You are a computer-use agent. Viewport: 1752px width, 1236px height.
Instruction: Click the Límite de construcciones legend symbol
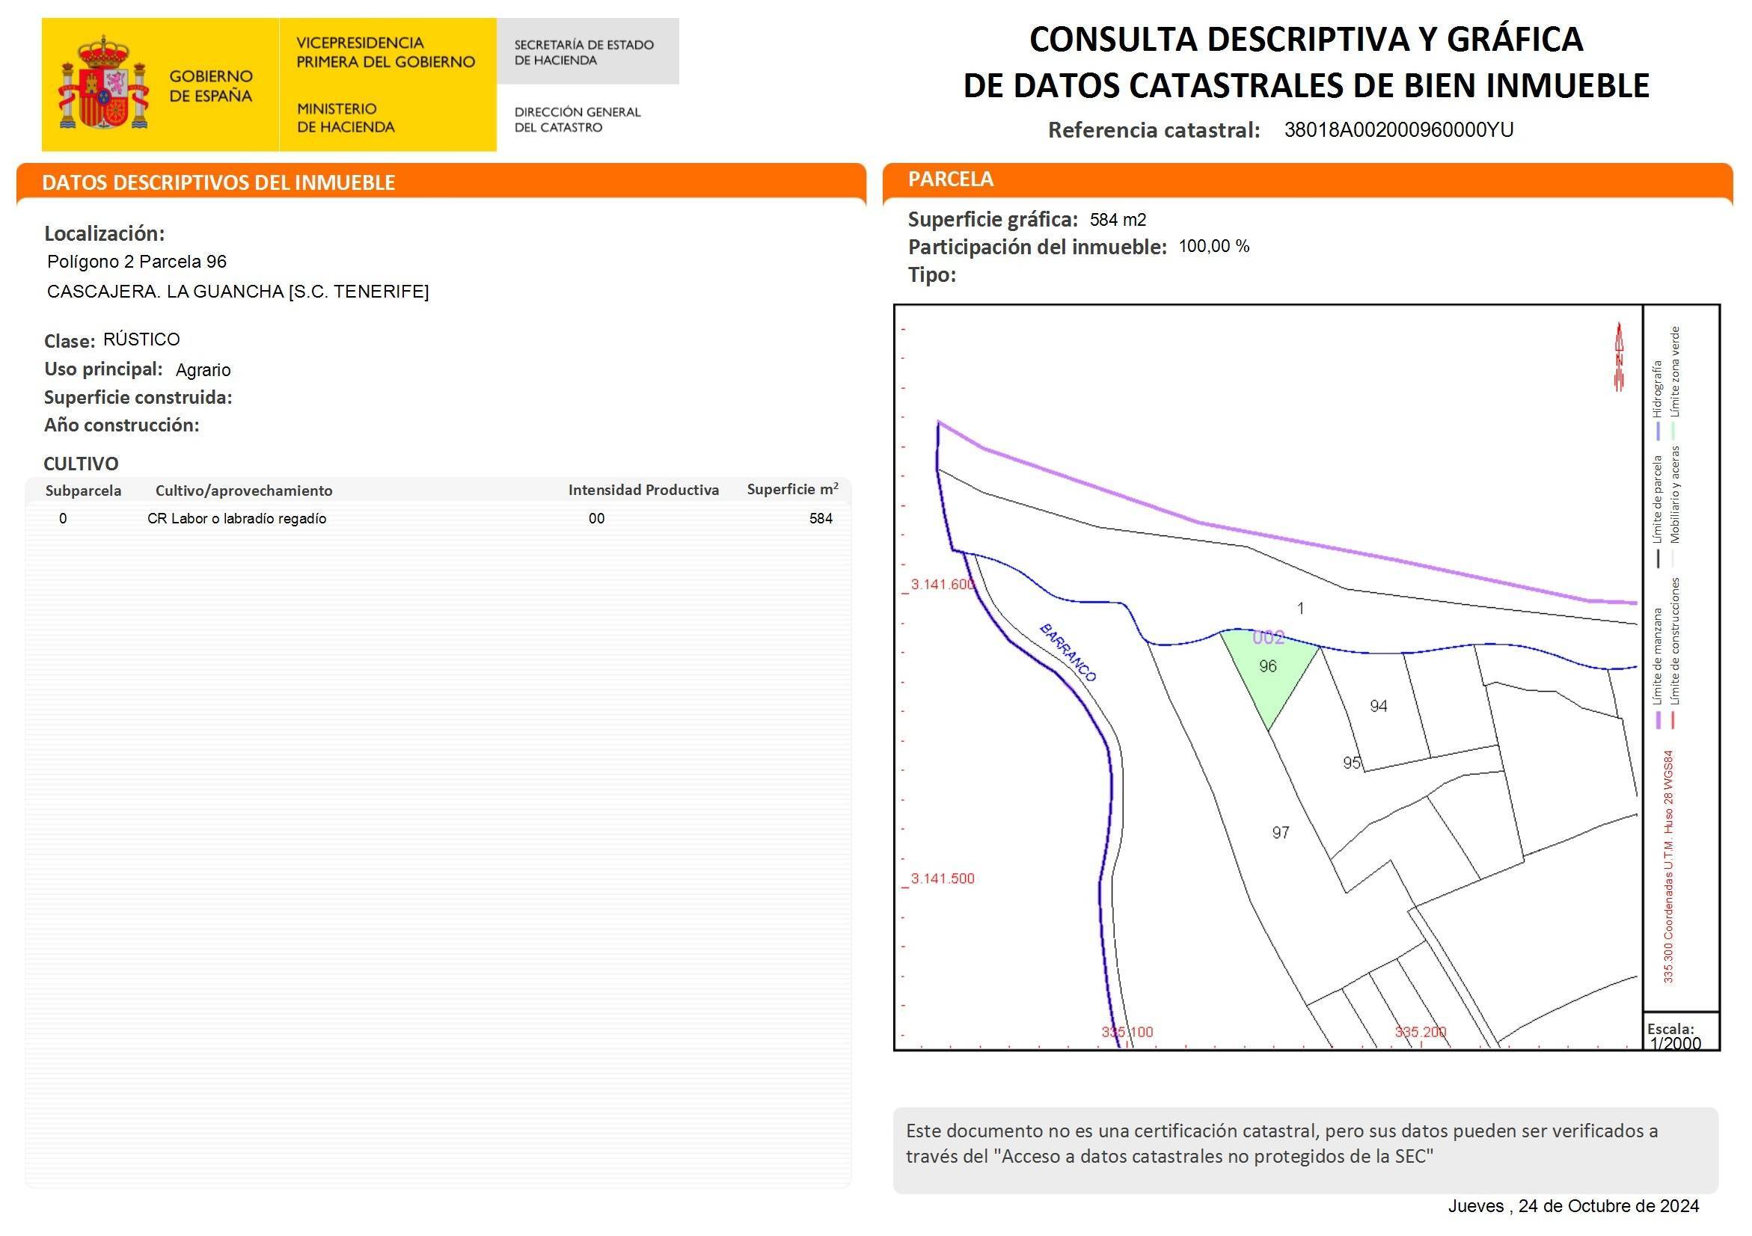pos(1673,719)
